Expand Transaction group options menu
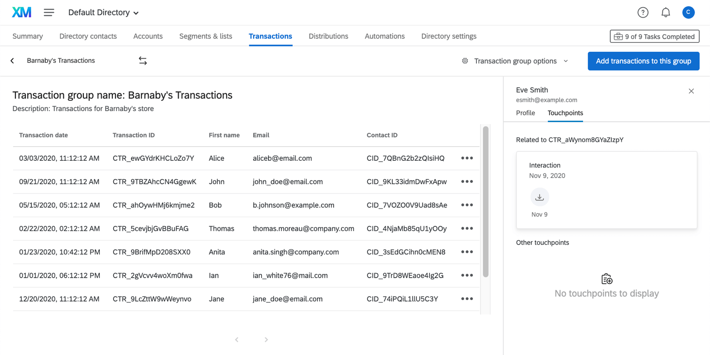 tap(515, 61)
